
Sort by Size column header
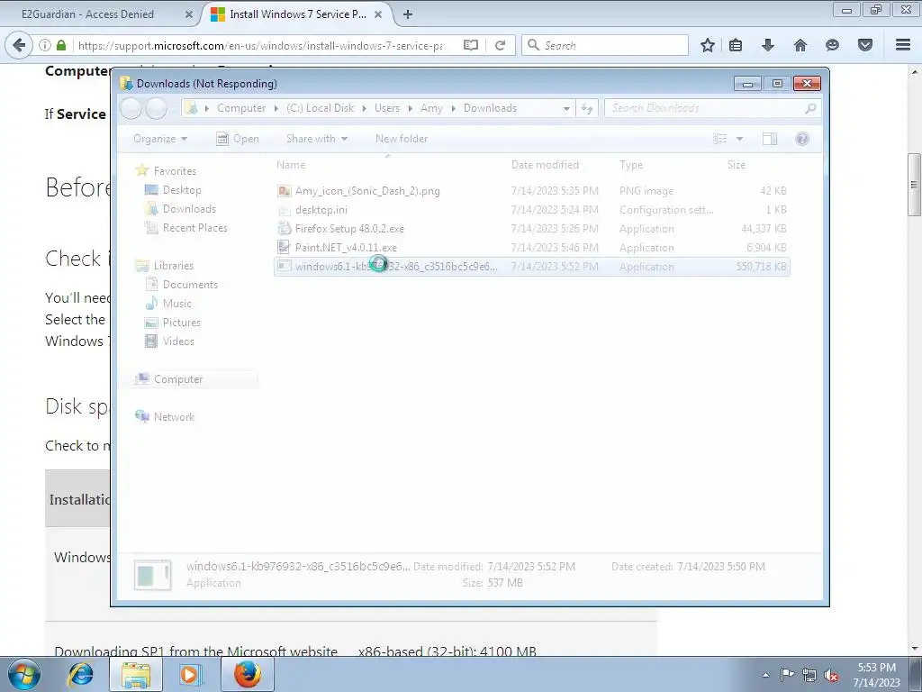737,165
